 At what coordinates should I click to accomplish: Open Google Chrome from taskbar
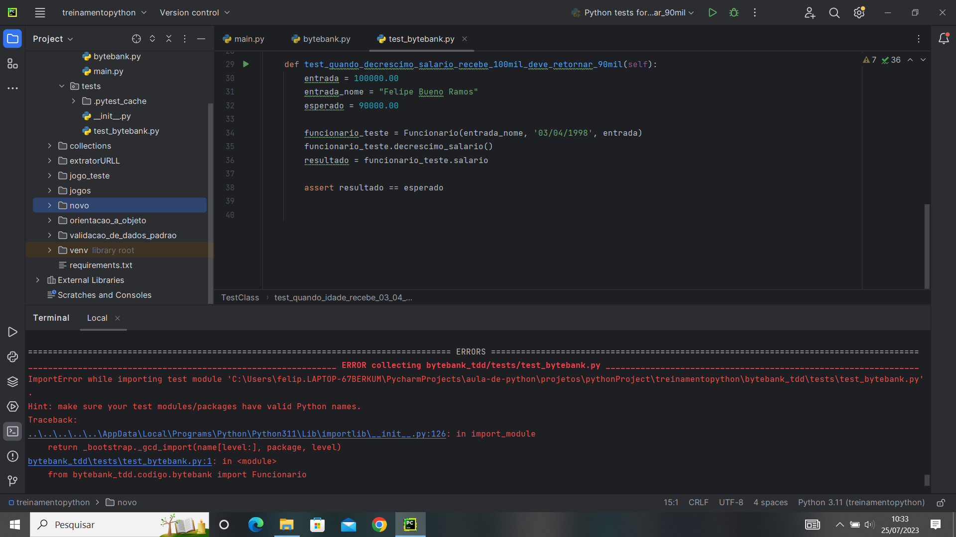(x=379, y=525)
